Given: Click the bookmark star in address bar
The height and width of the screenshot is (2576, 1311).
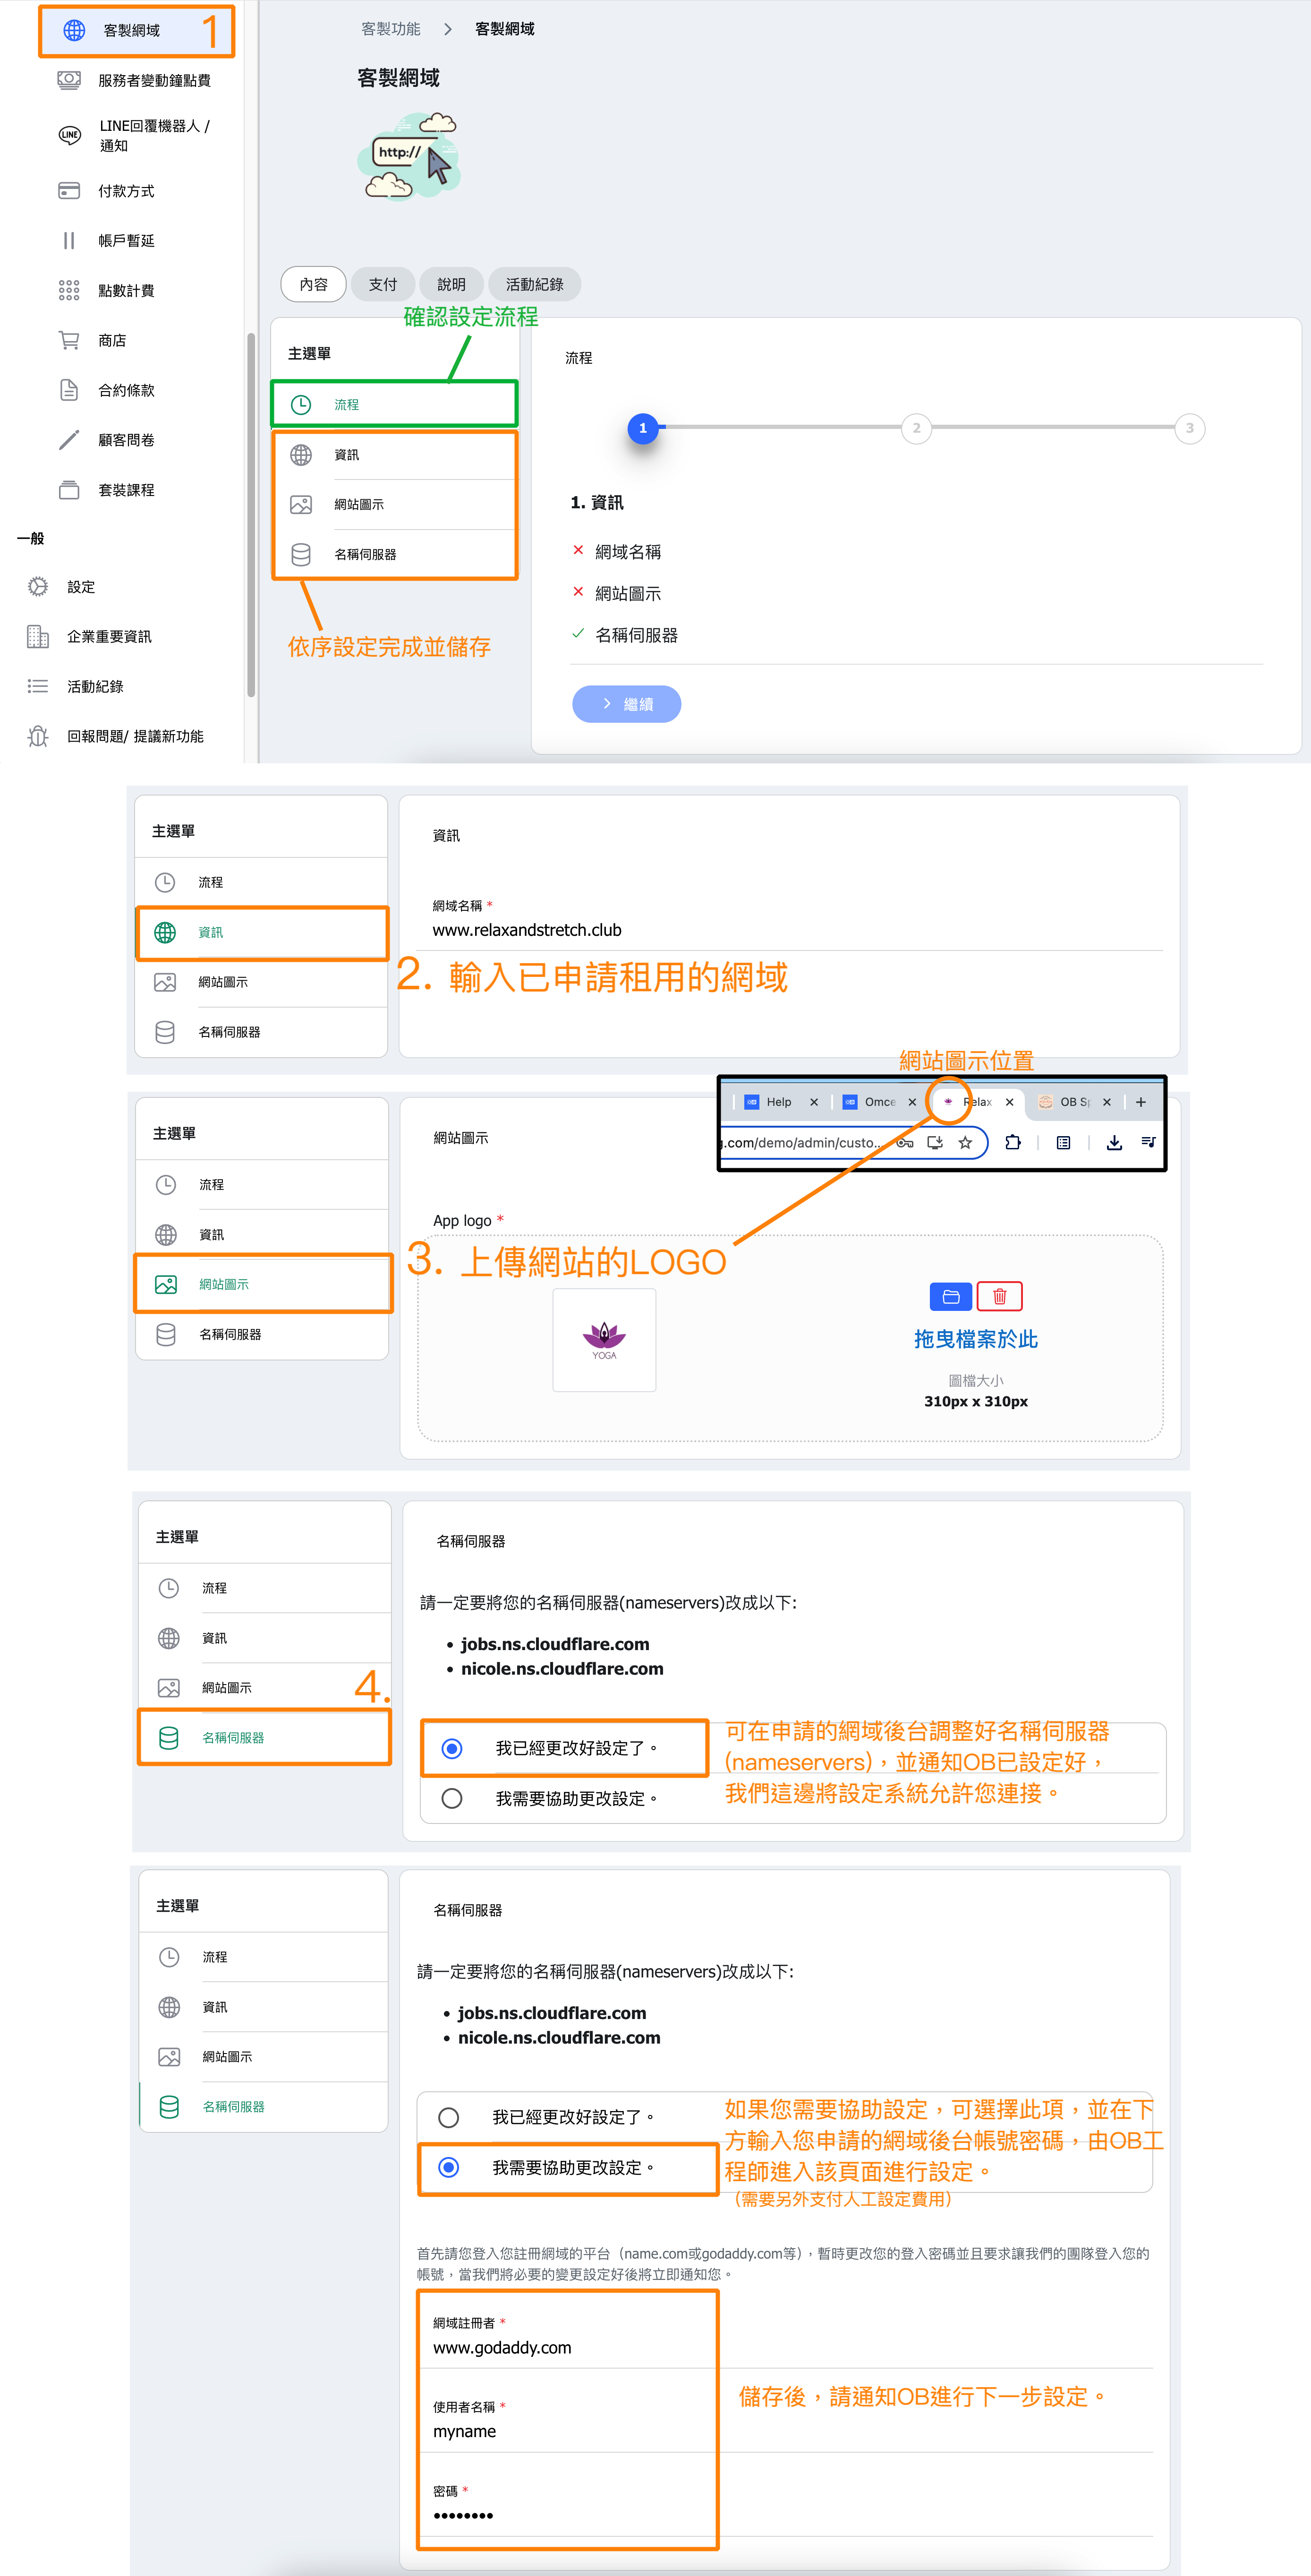Looking at the screenshot, I should coord(965,1143).
